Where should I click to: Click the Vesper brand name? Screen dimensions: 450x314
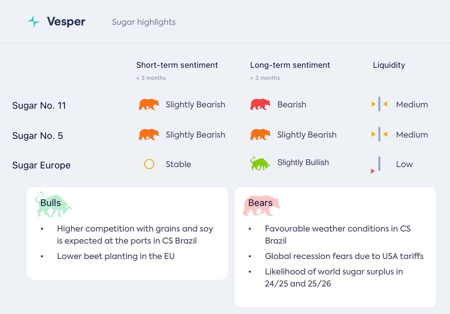pos(66,22)
